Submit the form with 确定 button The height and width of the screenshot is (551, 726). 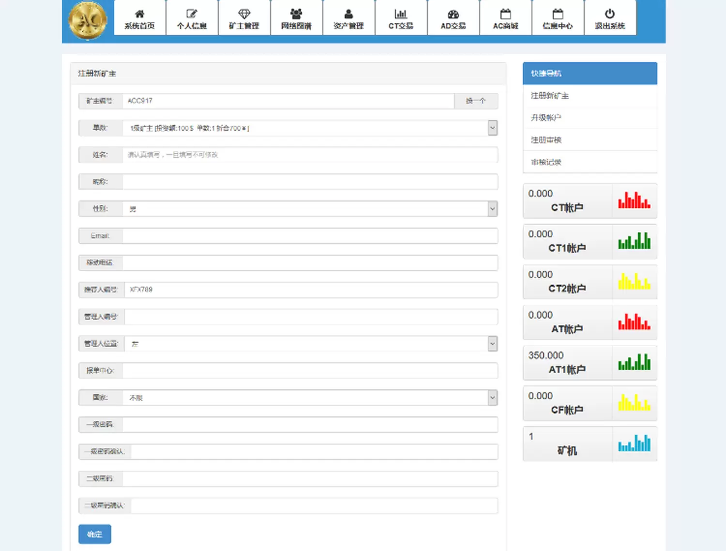click(95, 534)
